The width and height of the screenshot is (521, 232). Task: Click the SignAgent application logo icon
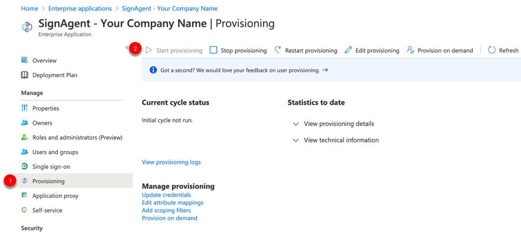27,27
